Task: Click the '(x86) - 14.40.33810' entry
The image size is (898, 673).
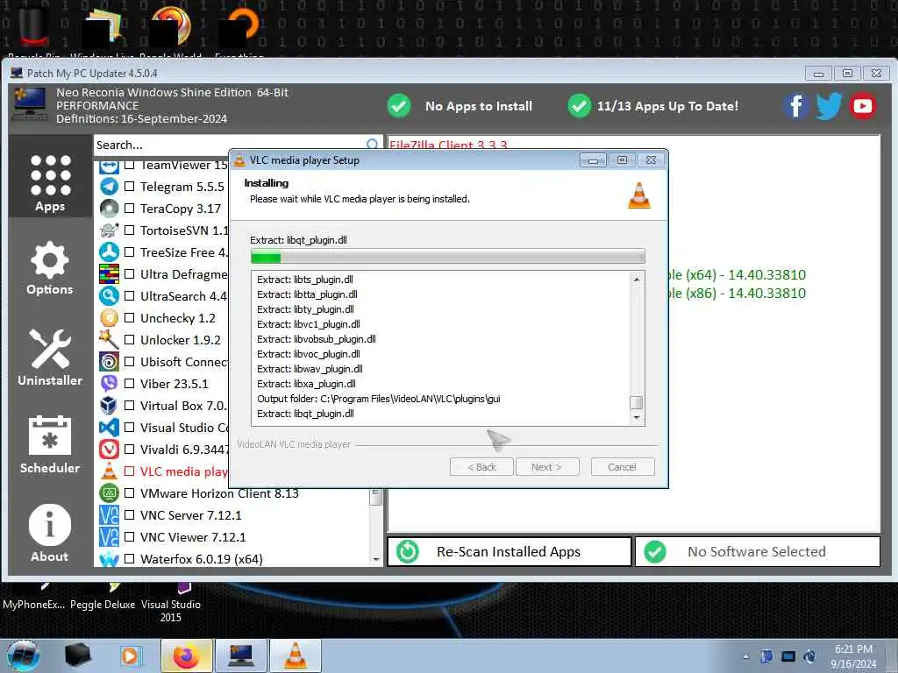Action: (x=736, y=293)
